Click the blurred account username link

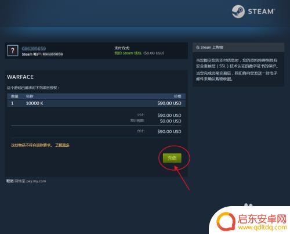[34, 48]
